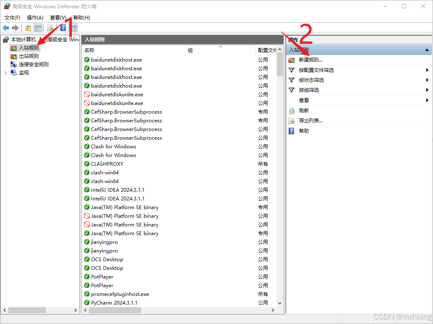Click the Back arrow toolbar icon
The width and height of the screenshot is (433, 324).
[x=6, y=28]
